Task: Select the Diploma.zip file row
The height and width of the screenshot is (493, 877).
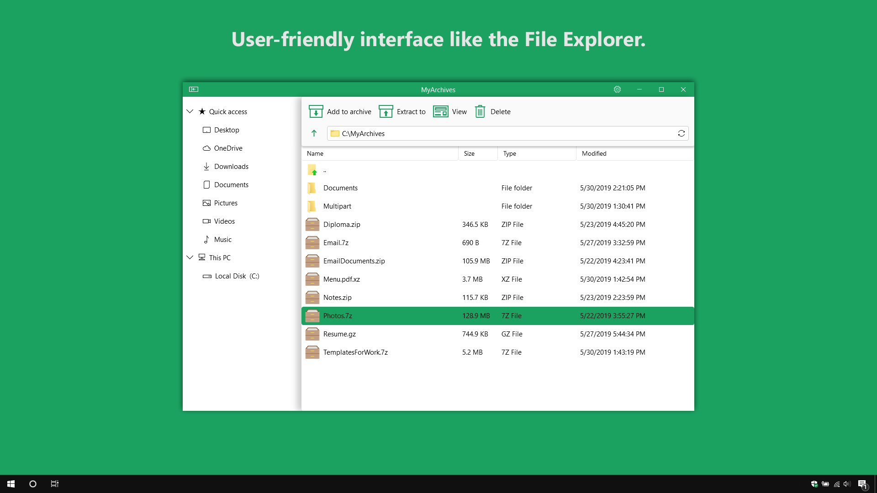Action: [x=342, y=225]
